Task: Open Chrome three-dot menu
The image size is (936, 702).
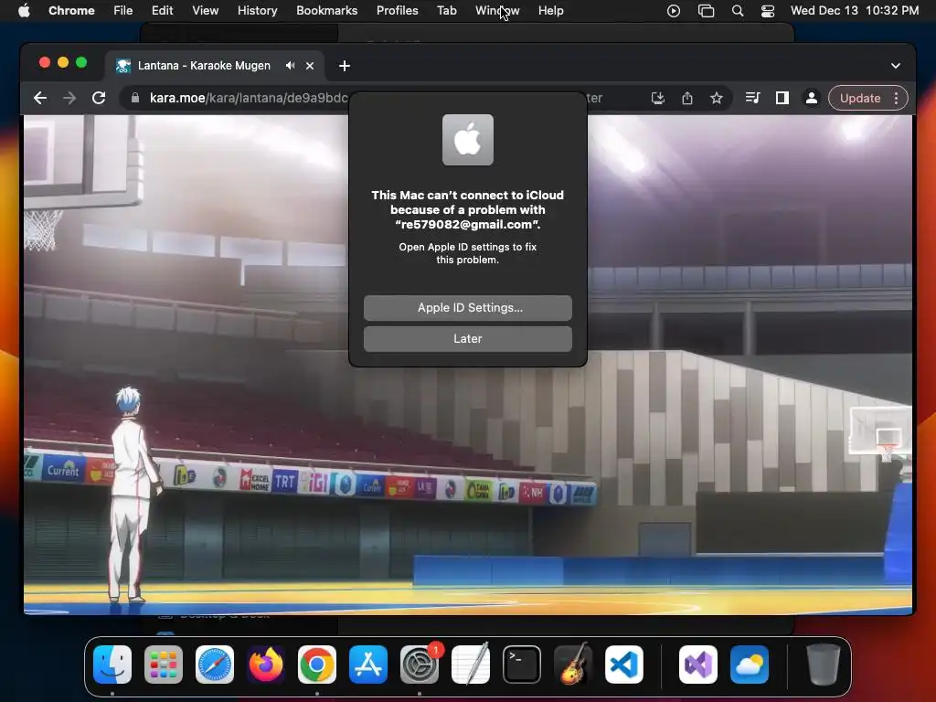Action: [896, 98]
